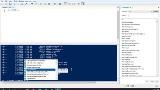
Task: Close the Commands add-on tab
Action: click(x=130, y=7)
